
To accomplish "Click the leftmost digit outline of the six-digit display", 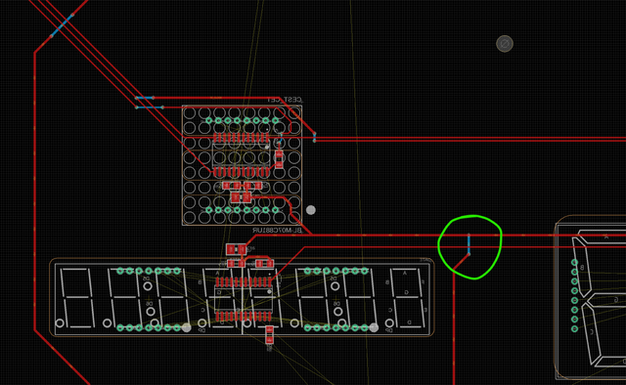I will (x=77, y=297).
